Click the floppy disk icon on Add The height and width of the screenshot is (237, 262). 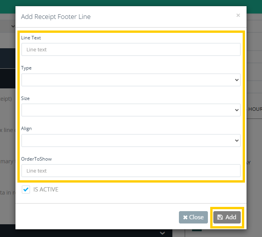[x=220, y=217]
